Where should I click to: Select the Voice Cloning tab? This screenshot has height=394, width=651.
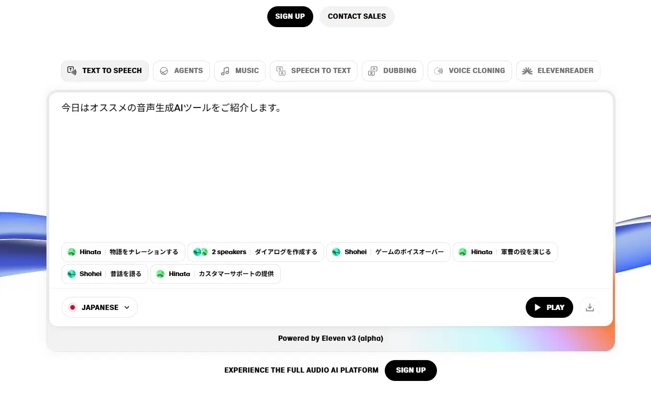tap(470, 71)
